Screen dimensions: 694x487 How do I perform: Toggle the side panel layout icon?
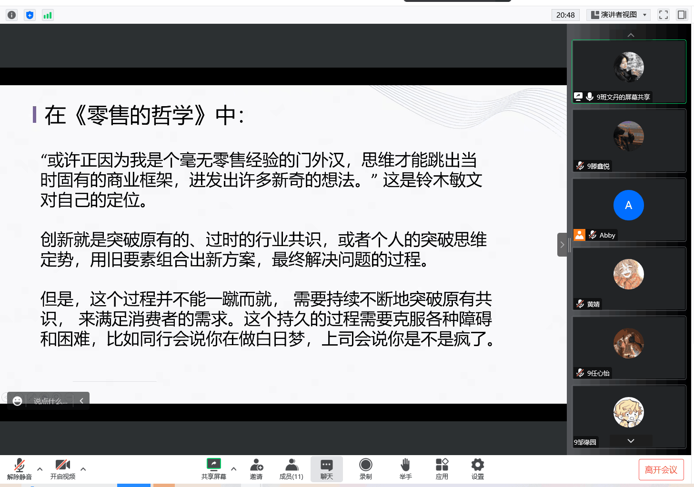[x=682, y=15]
